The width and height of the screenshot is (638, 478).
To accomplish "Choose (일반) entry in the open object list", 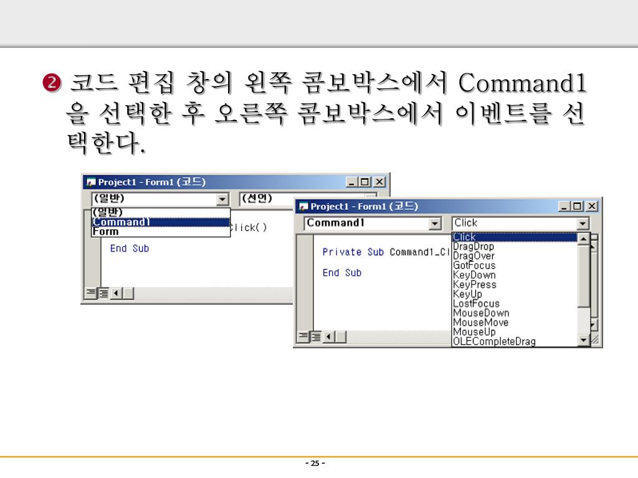I will 161,213.
